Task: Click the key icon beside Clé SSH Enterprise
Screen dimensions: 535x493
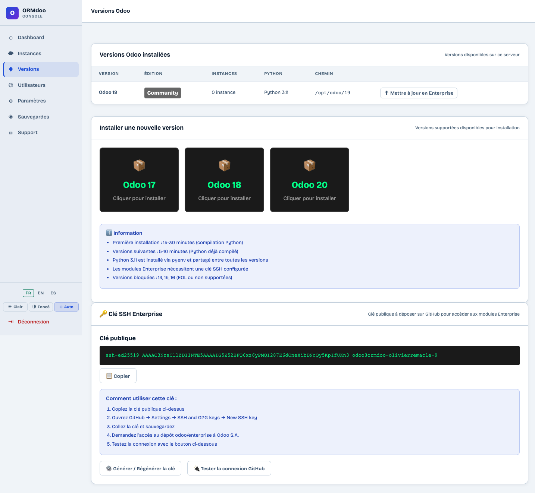Action: pos(103,314)
